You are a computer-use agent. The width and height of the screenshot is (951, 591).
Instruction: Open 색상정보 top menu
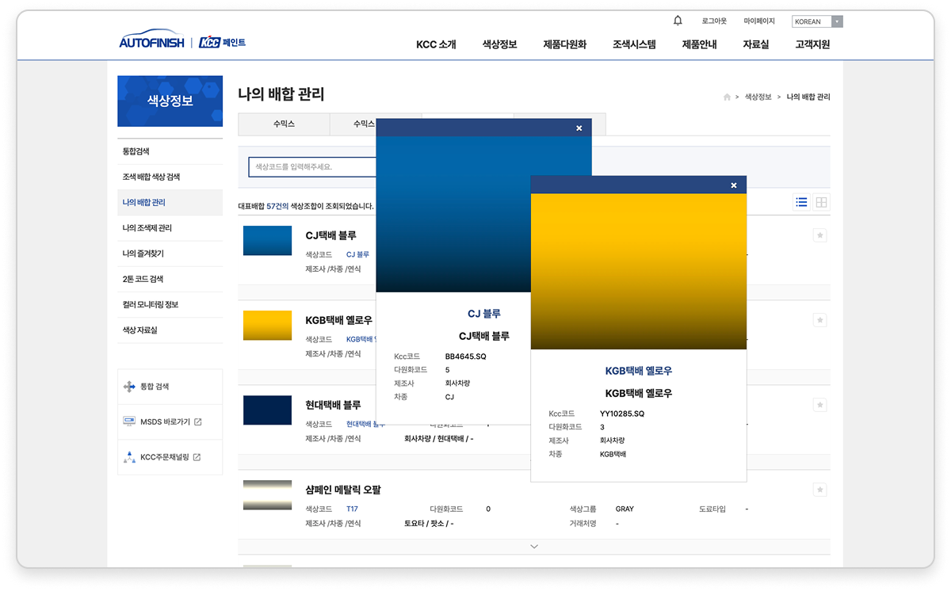(x=499, y=44)
